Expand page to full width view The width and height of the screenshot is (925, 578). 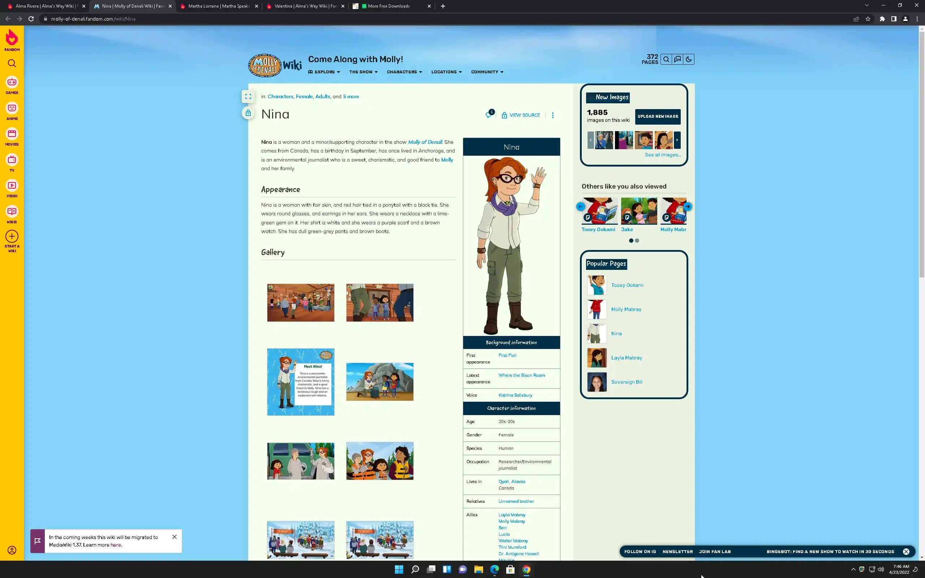point(248,97)
